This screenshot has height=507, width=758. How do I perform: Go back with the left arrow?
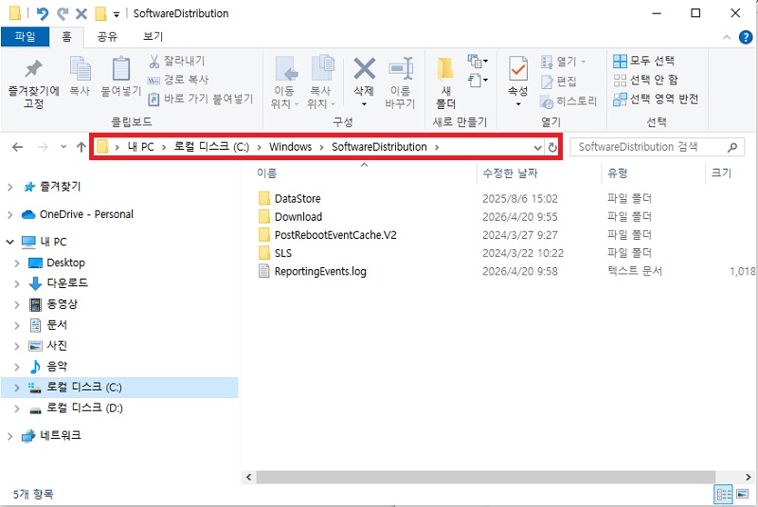[17, 147]
